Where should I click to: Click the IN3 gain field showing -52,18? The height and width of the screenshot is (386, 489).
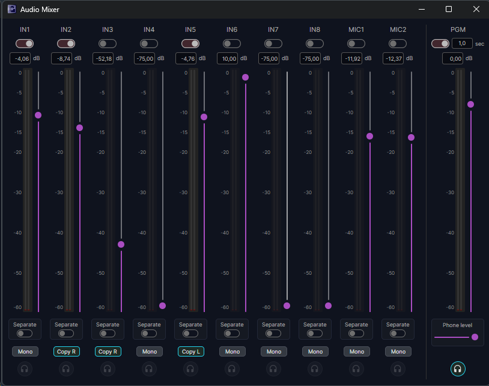pos(103,58)
